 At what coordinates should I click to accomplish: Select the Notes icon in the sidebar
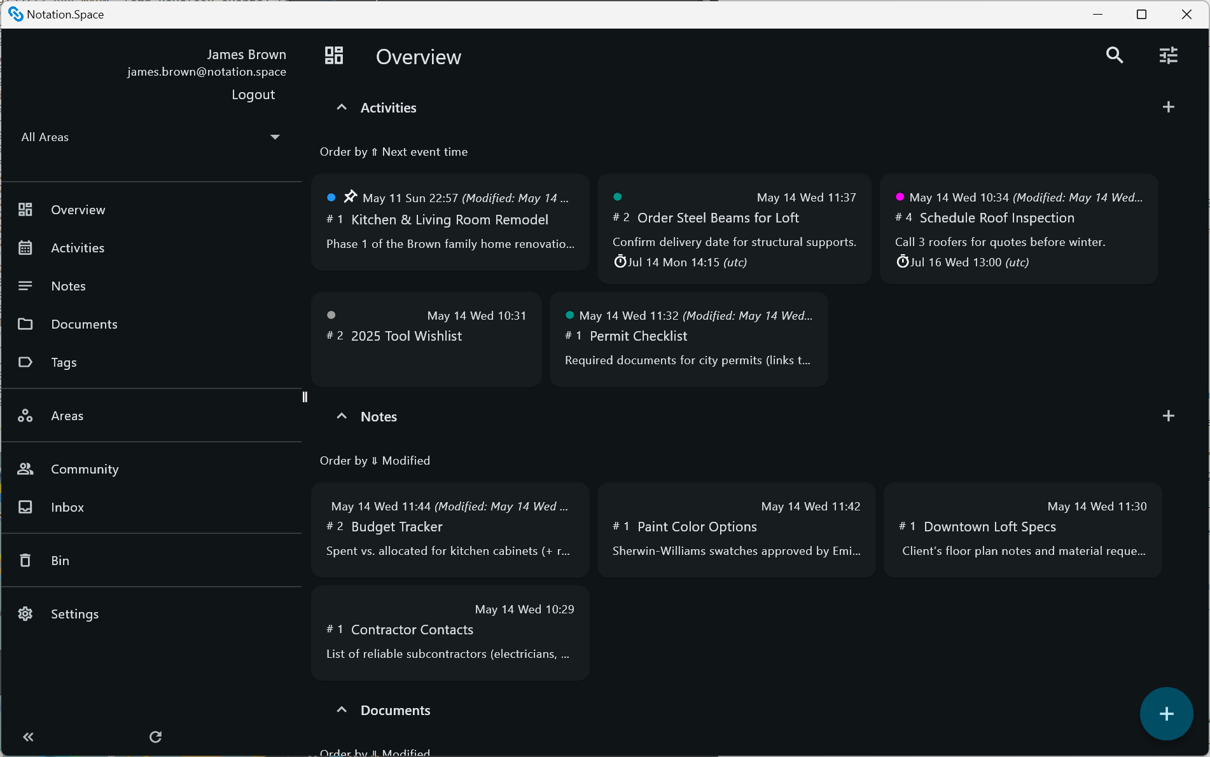point(25,286)
